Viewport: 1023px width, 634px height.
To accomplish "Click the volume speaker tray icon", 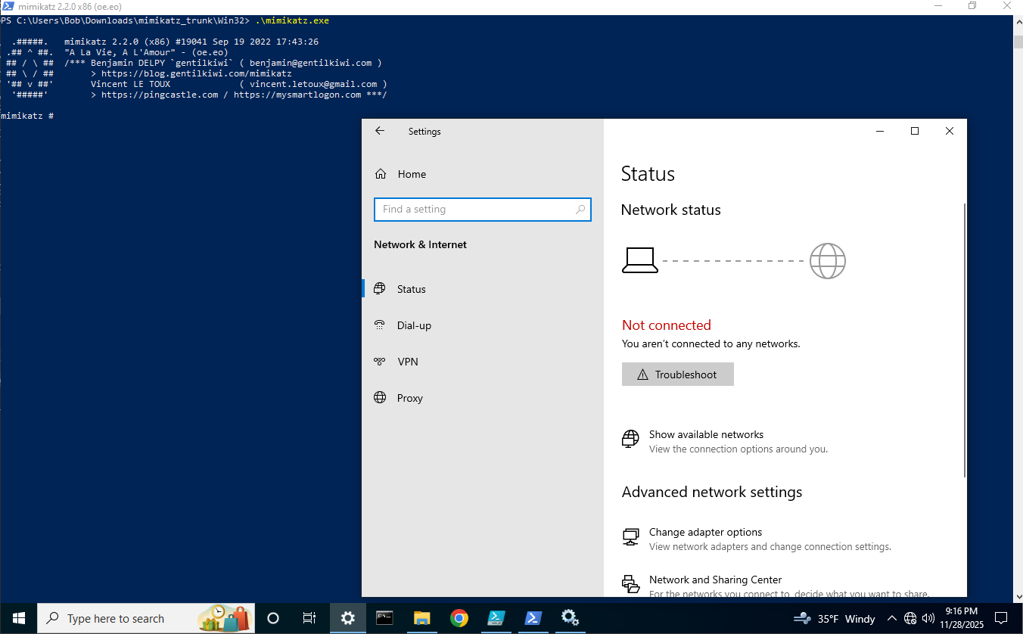I will click(928, 618).
